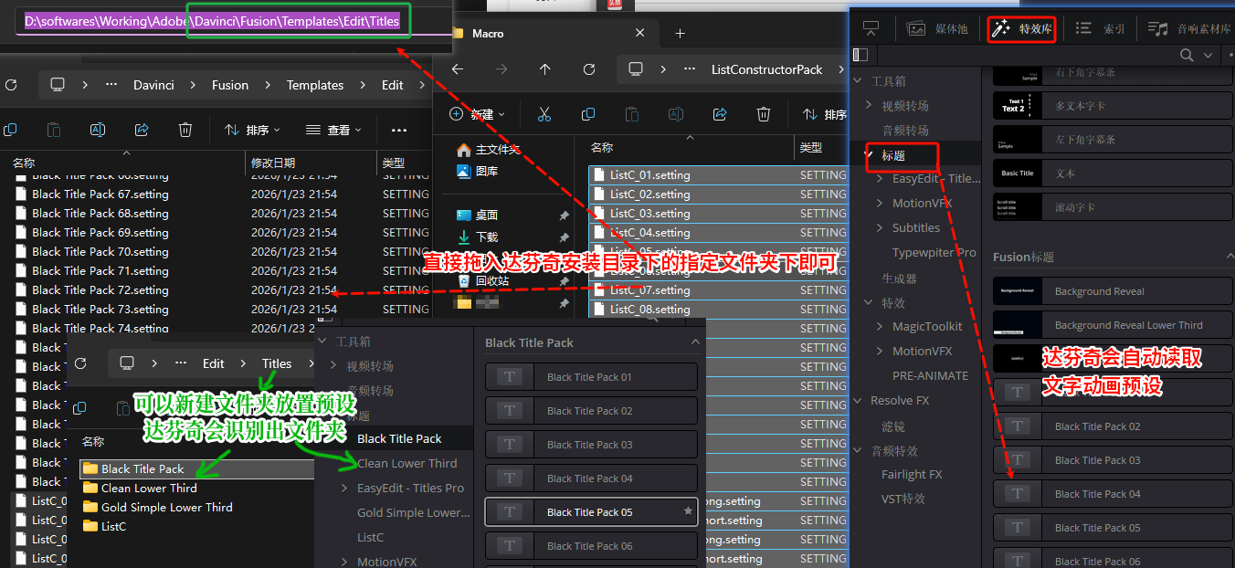Click the search magnifier in the effects library
The image size is (1235, 568).
click(1187, 56)
